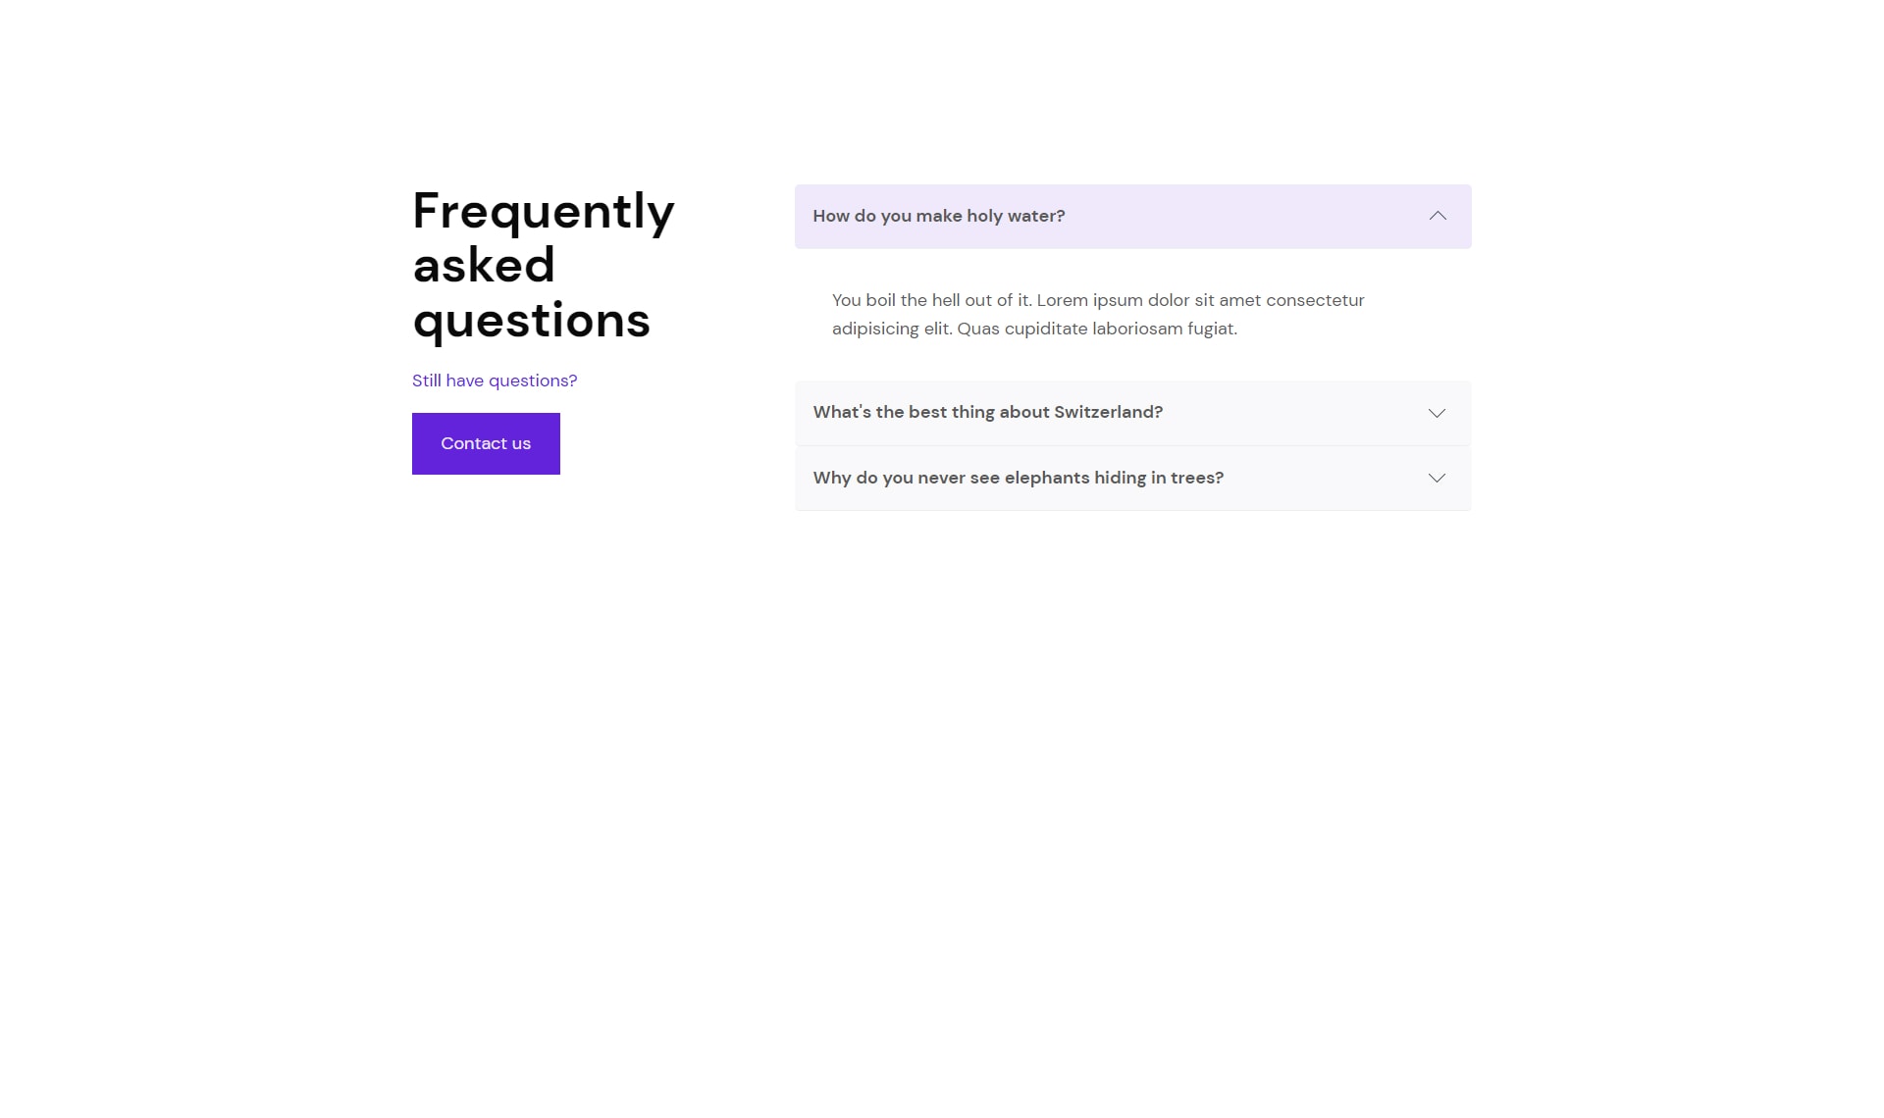Collapse the 'How do you make holy water?' panel

[1132, 217]
